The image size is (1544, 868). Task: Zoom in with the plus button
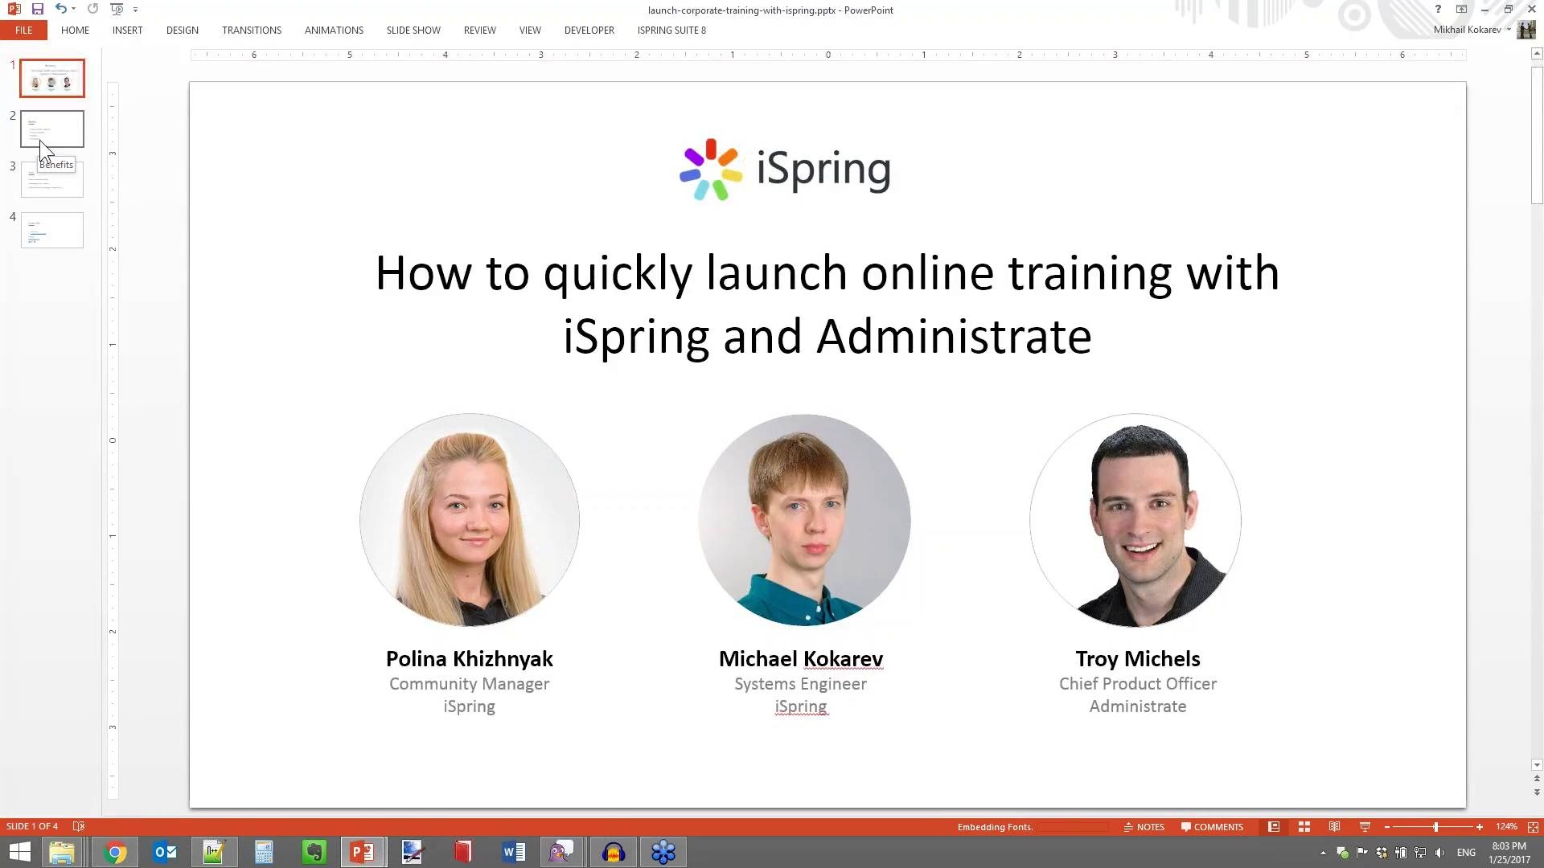pyautogui.click(x=1479, y=826)
